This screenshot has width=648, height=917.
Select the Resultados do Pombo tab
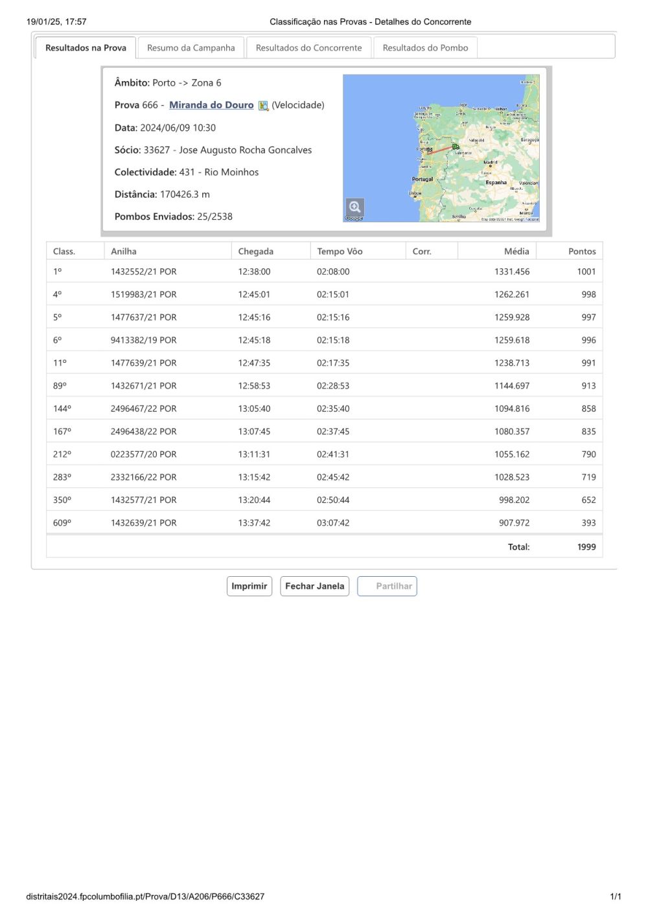[x=425, y=48]
